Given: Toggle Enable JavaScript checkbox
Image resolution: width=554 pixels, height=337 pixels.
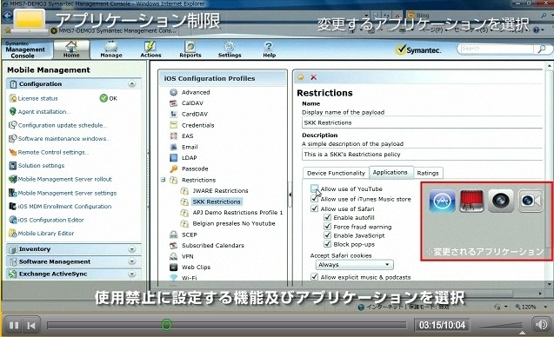Looking at the screenshot, I should [327, 235].
